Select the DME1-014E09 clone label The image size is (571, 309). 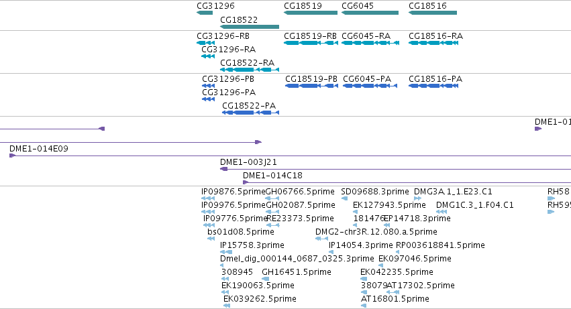click(x=39, y=149)
